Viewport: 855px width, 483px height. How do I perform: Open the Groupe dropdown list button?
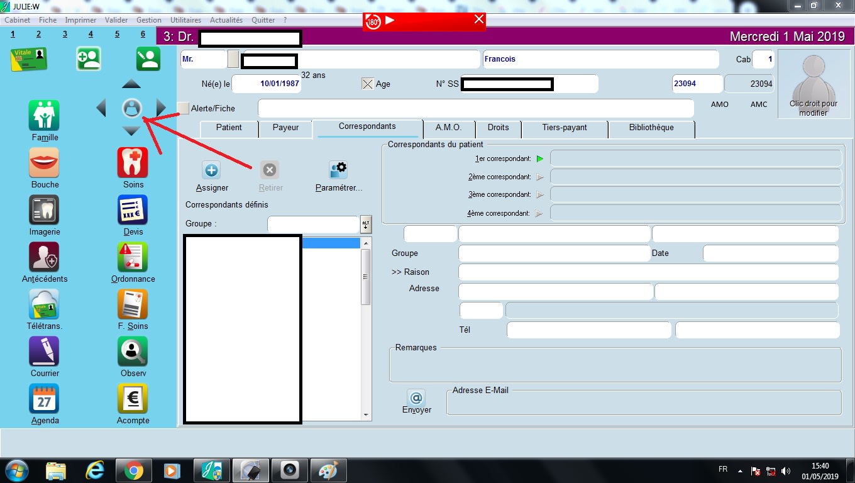click(x=366, y=224)
